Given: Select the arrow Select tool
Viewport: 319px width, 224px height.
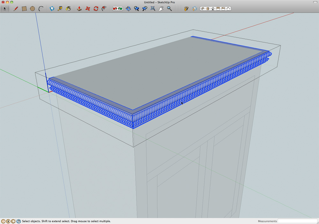Looking at the screenshot, I should [x=5, y=9].
